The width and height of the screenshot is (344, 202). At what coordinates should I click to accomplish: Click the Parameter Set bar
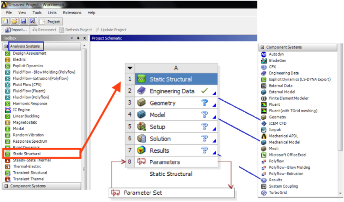point(172,193)
